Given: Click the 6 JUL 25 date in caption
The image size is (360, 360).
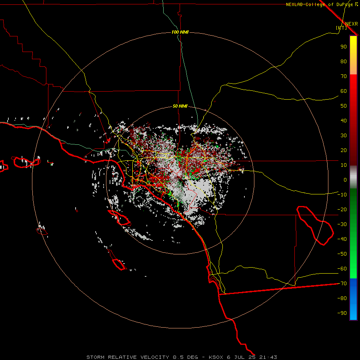Looking at the screenshot, I should tap(241, 357).
